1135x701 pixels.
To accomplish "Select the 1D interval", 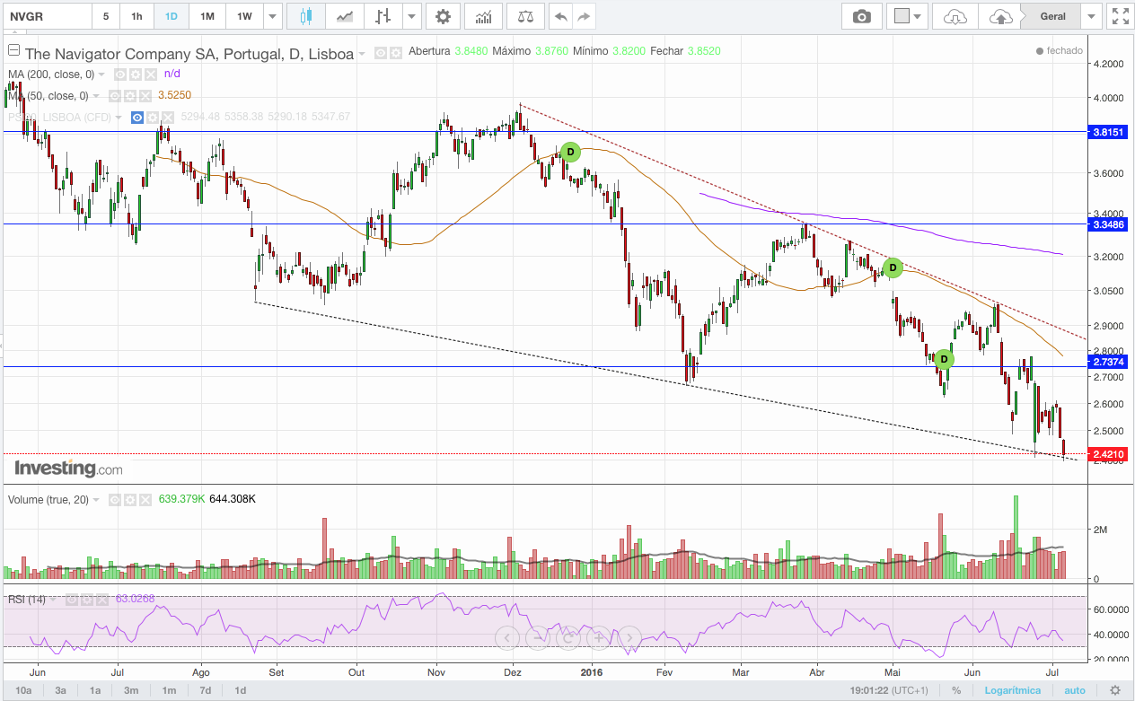I will pyautogui.click(x=171, y=16).
